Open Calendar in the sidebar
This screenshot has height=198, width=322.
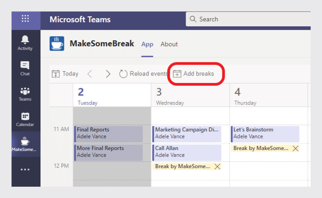[25, 119]
